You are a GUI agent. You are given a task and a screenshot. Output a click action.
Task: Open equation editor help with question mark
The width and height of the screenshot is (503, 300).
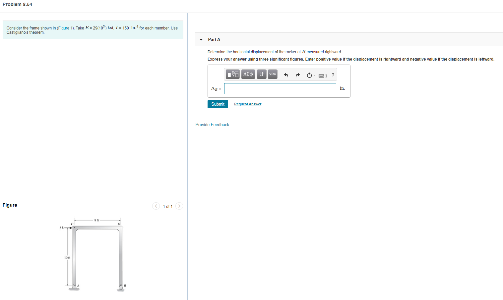coord(333,75)
